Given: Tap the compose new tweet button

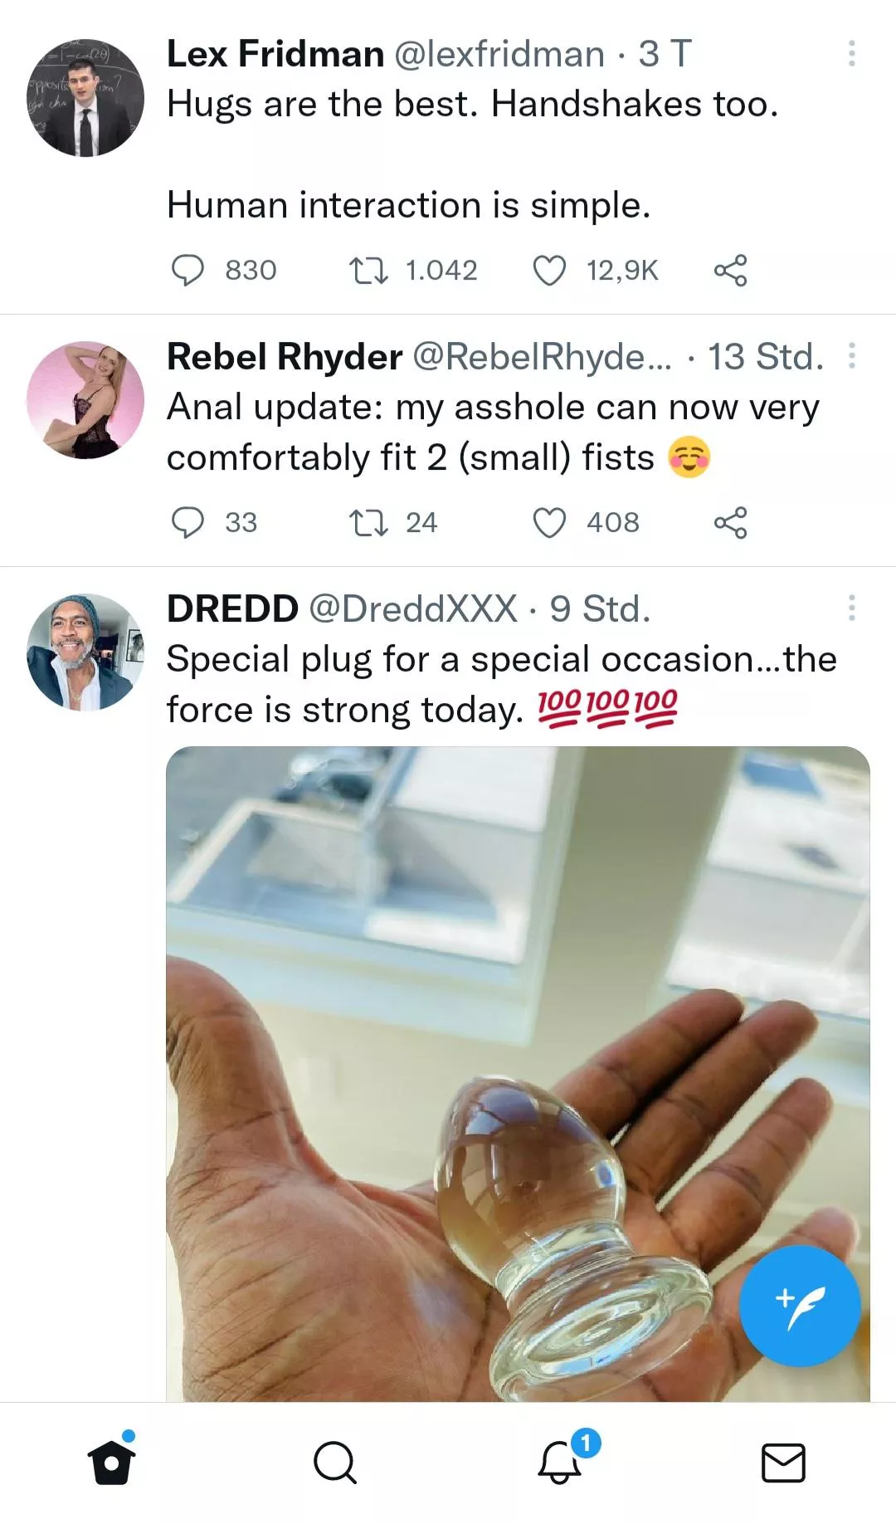Looking at the screenshot, I should click(799, 1307).
